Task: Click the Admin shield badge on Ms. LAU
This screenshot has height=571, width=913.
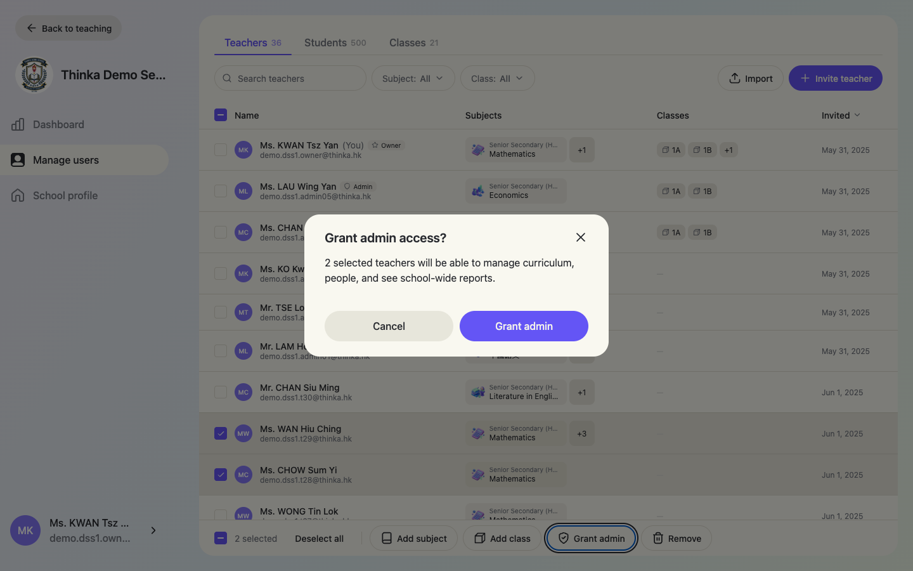Action: (x=358, y=187)
